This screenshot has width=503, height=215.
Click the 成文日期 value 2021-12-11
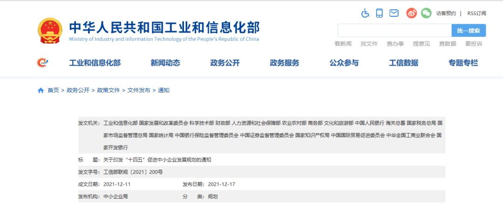pos(117,184)
